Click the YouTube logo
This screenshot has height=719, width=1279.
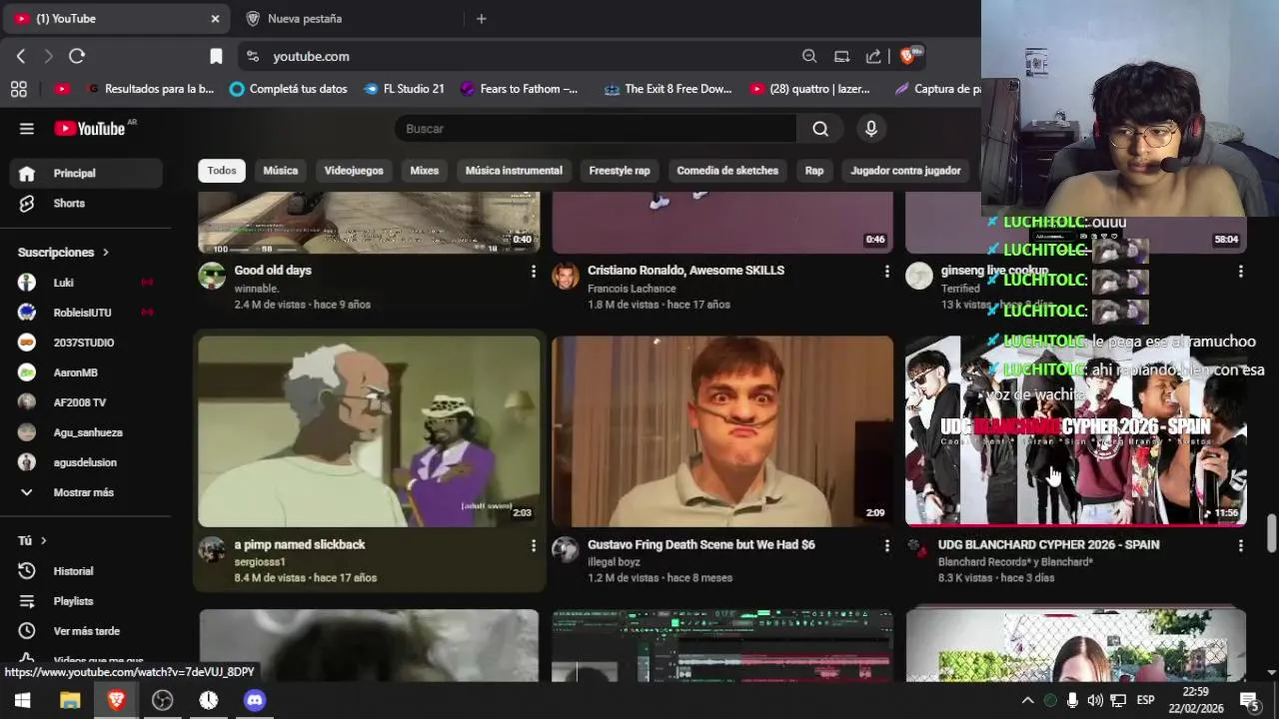[90, 128]
